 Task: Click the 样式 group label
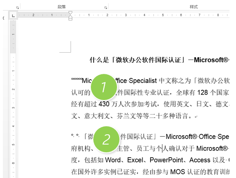[194, 7]
